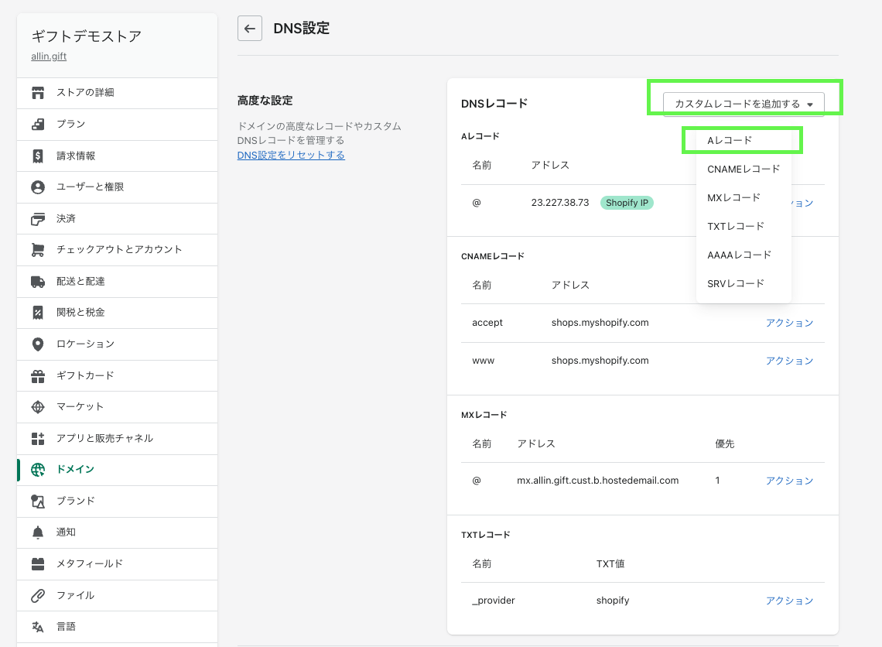Screen dimensions: 882x647
Task: Go to 請求情報 in the sidebar
Action: (x=117, y=156)
